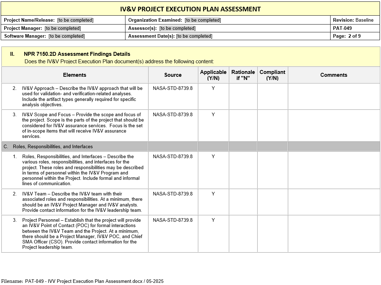Click the Project Name/Release placeholder field
381x285 pixels.
coord(75,20)
